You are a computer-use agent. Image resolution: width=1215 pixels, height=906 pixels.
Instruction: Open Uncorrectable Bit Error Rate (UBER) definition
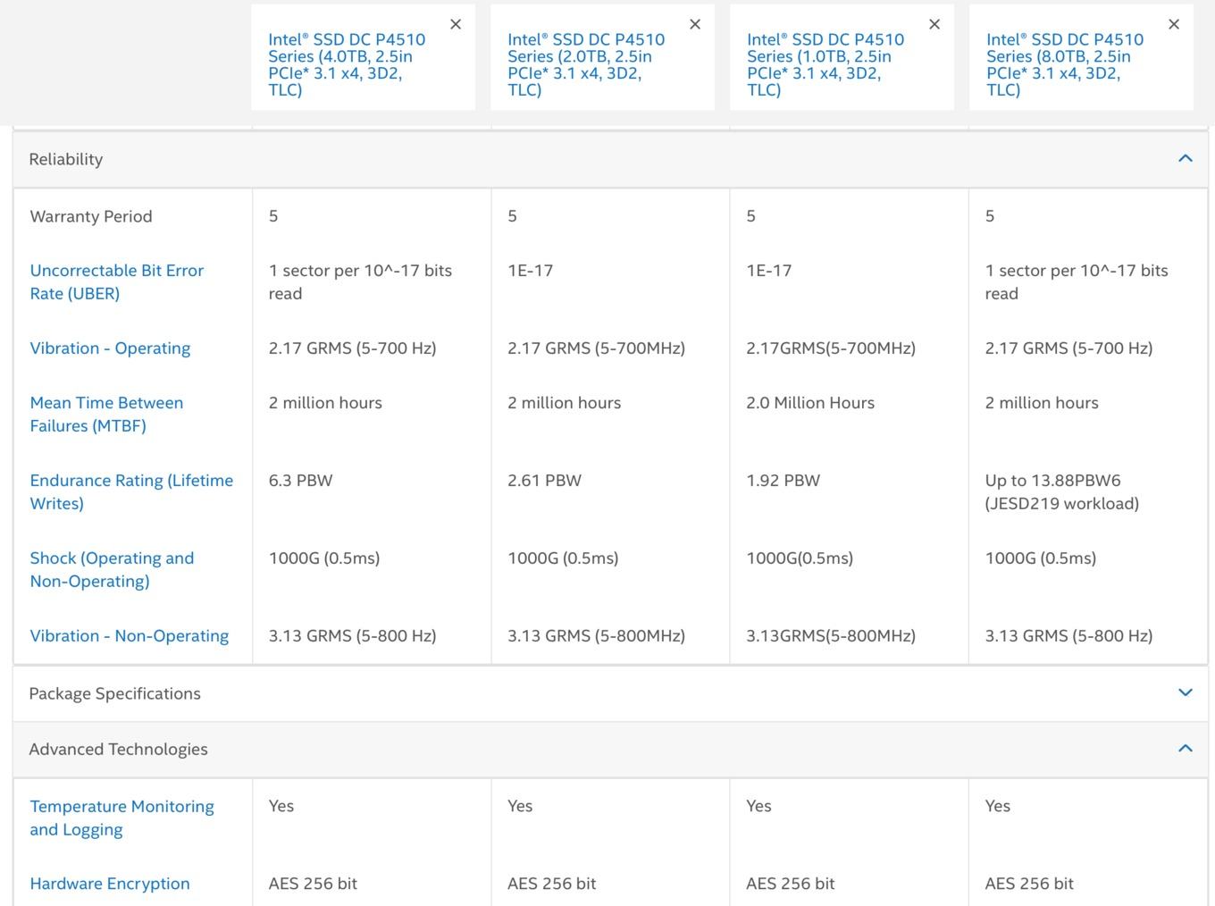pos(117,281)
